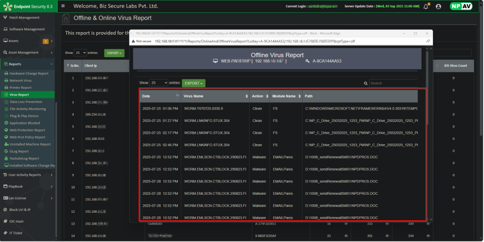Image resolution: width=484 pixels, height=242 pixels.
Task: Click the search magnifier icon in popup
Action: coord(366,83)
